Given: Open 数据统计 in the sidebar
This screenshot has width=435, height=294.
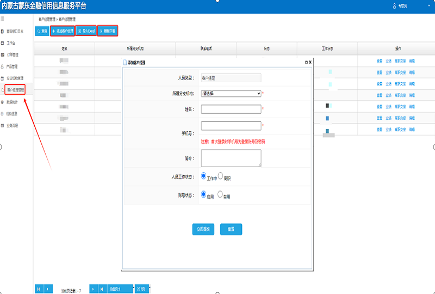Looking at the screenshot, I should click(x=13, y=102).
